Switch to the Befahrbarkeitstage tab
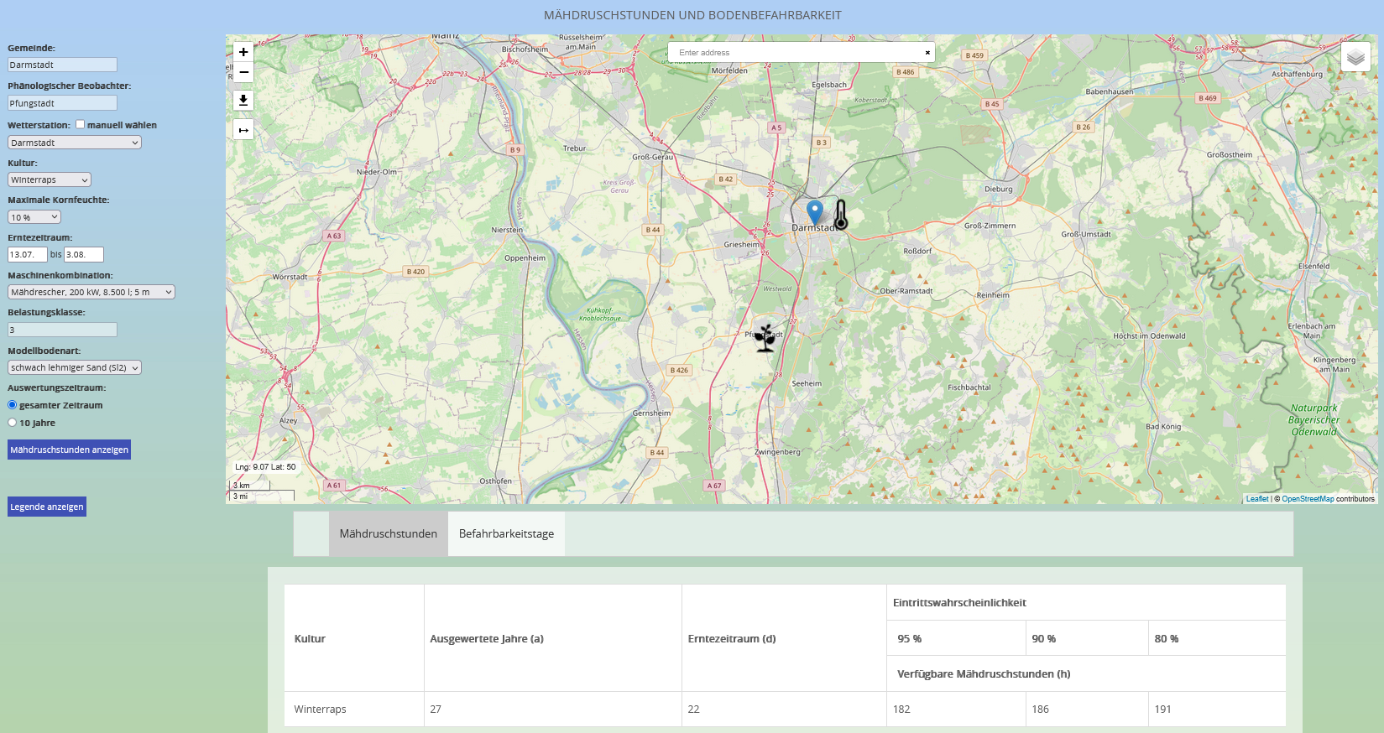Screen dimensions: 1384x733 [506, 534]
